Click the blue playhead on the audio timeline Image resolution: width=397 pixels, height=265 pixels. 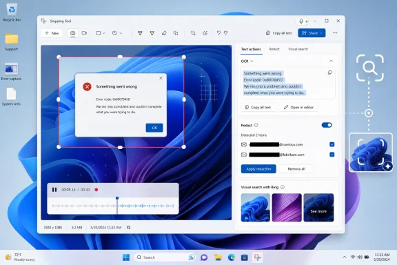click(x=117, y=198)
